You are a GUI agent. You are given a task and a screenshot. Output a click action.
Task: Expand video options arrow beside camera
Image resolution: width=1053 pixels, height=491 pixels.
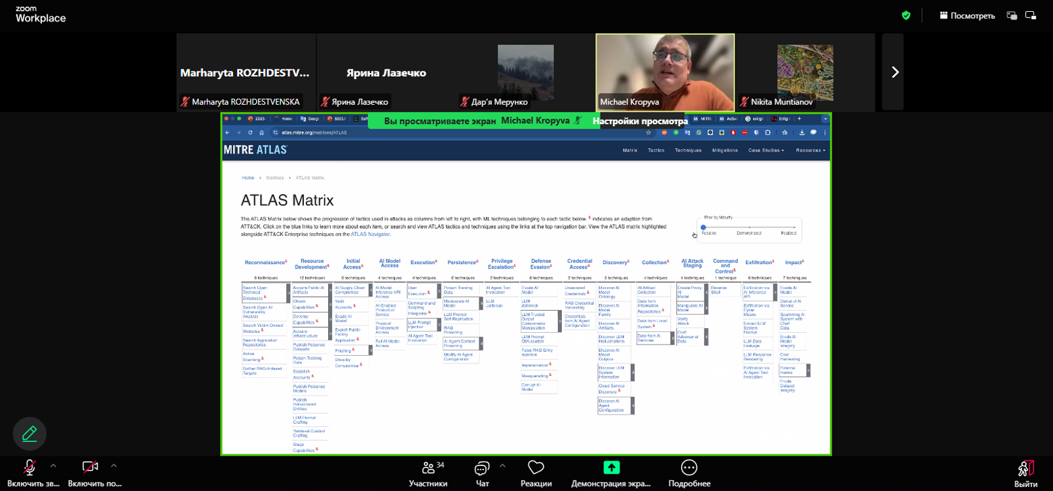[114, 466]
